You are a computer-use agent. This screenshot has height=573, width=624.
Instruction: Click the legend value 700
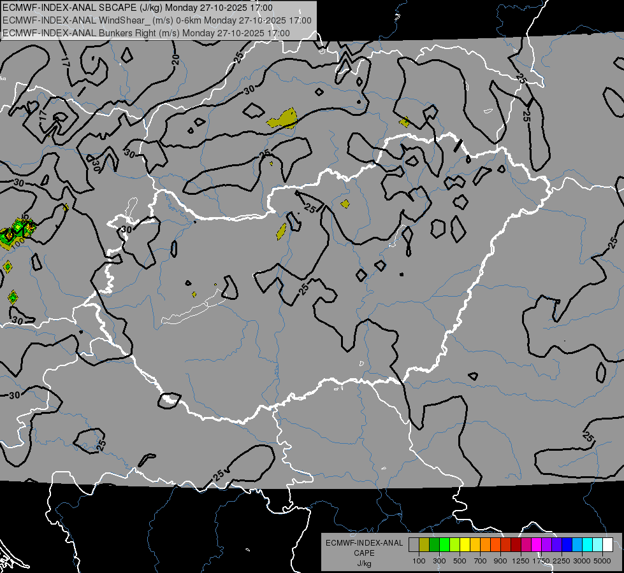pyautogui.click(x=481, y=561)
